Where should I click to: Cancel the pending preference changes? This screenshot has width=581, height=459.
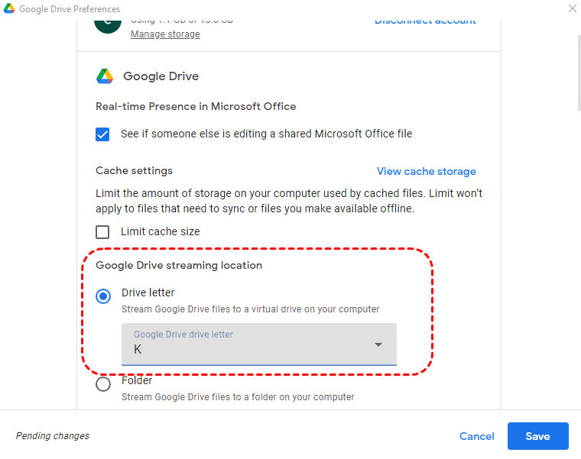(x=476, y=436)
